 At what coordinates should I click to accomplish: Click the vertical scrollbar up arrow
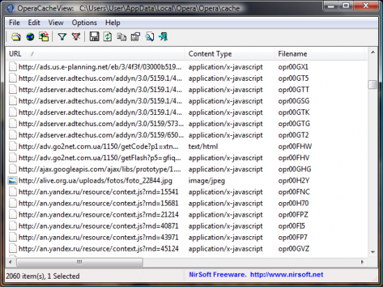click(x=373, y=52)
